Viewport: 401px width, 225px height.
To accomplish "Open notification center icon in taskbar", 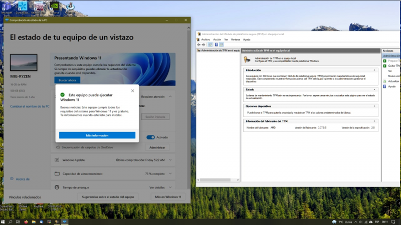I will 393,222.
